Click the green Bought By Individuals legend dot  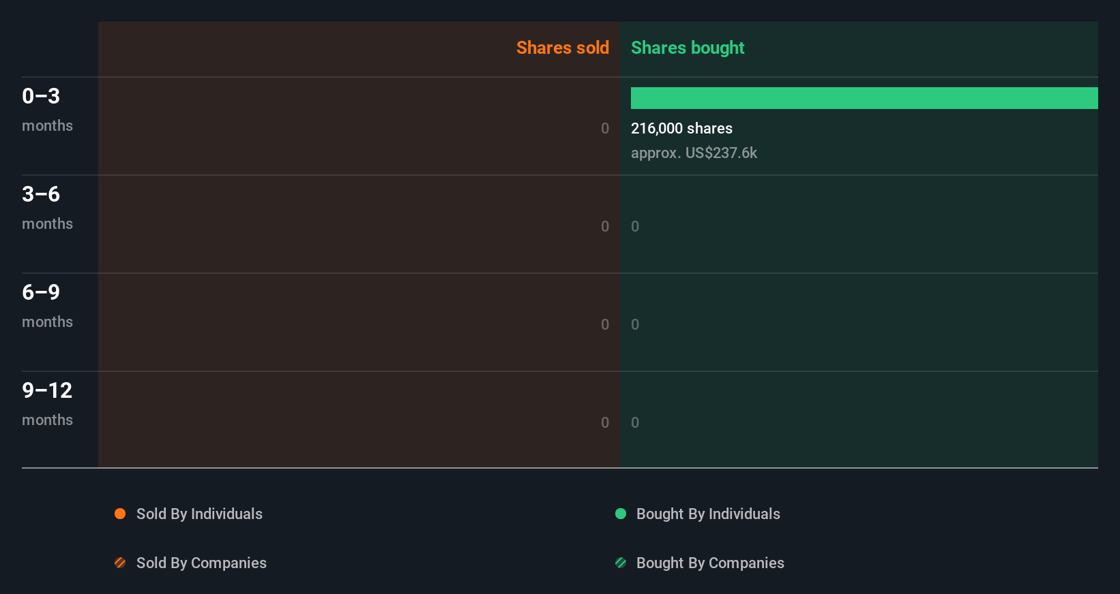pos(621,514)
